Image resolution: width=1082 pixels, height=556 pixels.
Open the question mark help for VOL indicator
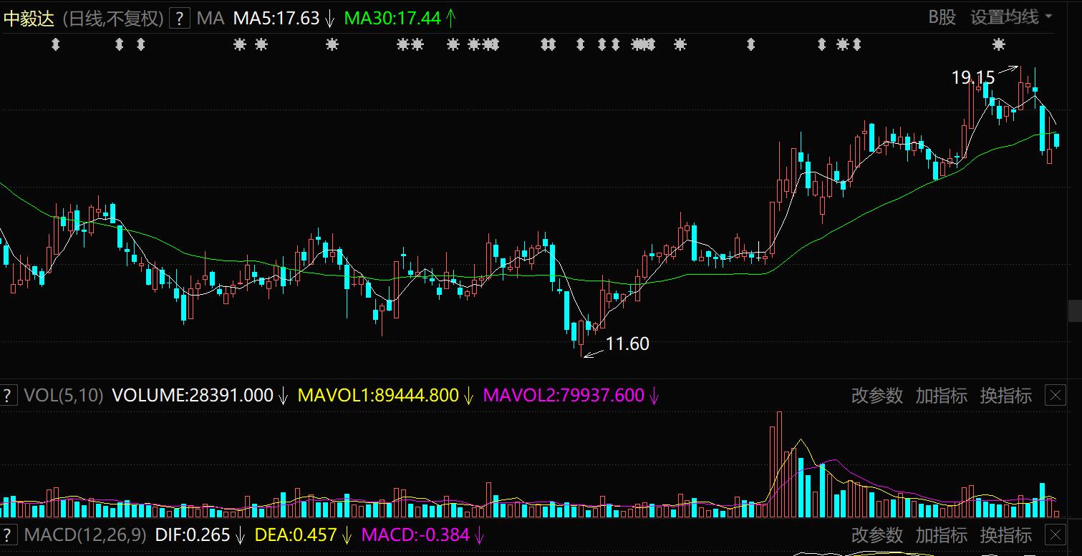[8, 395]
